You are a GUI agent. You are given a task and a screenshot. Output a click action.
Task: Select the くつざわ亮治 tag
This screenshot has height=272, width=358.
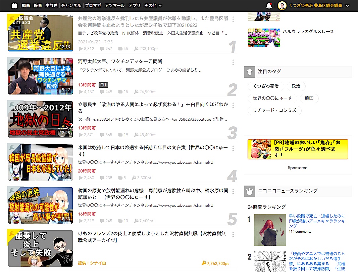pos(266,86)
